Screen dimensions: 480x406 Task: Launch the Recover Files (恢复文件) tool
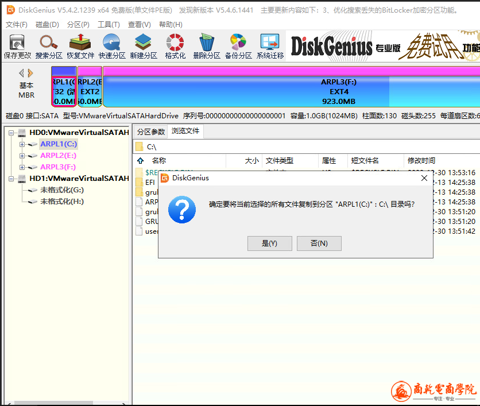click(80, 47)
